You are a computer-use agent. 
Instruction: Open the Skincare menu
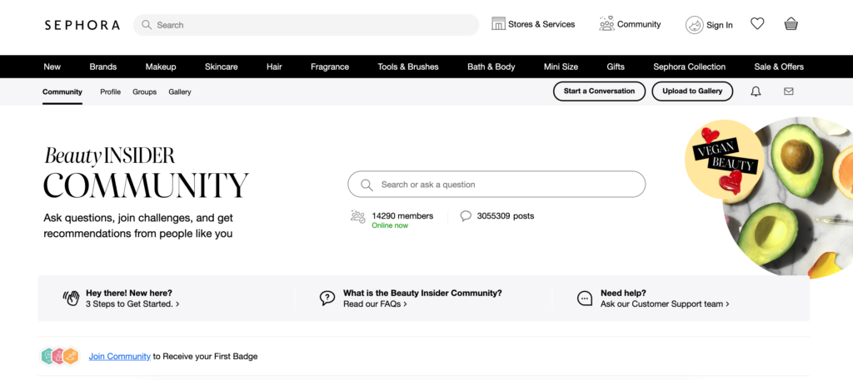coord(221,67)
